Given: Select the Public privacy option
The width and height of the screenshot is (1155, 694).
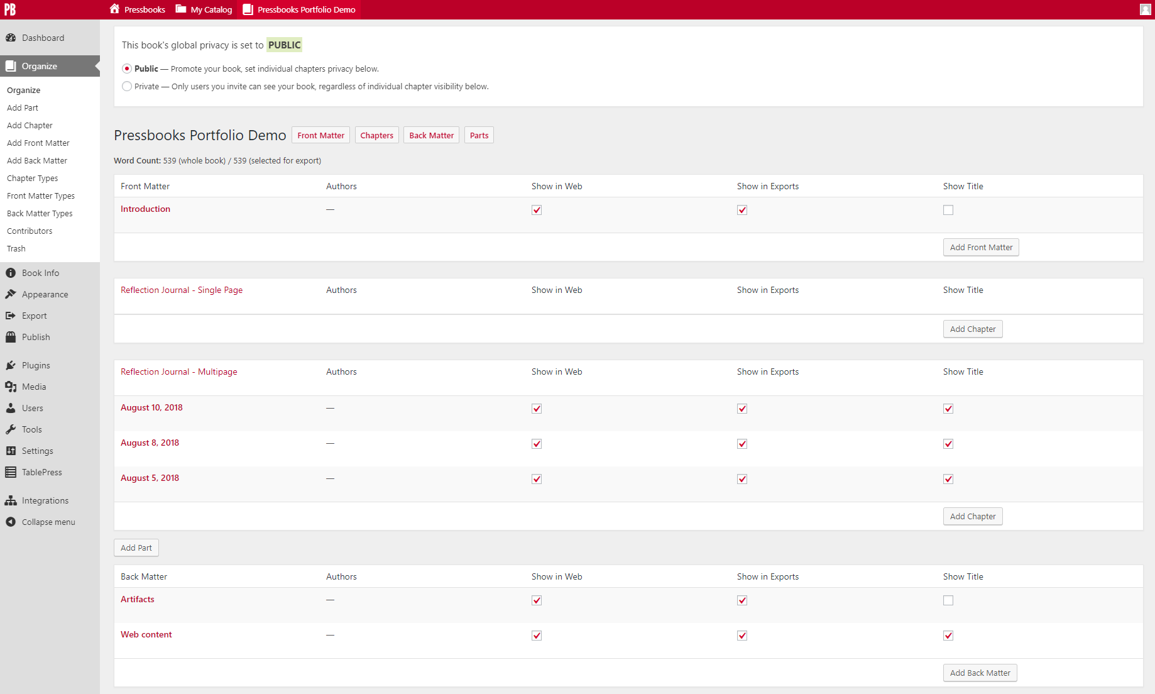Looking at the screenshot, I should point(127,69).
